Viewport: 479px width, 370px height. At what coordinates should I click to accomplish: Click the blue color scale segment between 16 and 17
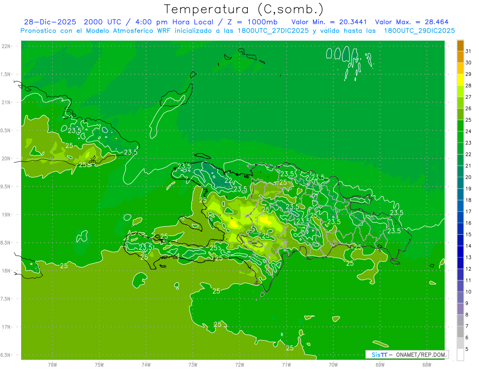tap(460, 217)
